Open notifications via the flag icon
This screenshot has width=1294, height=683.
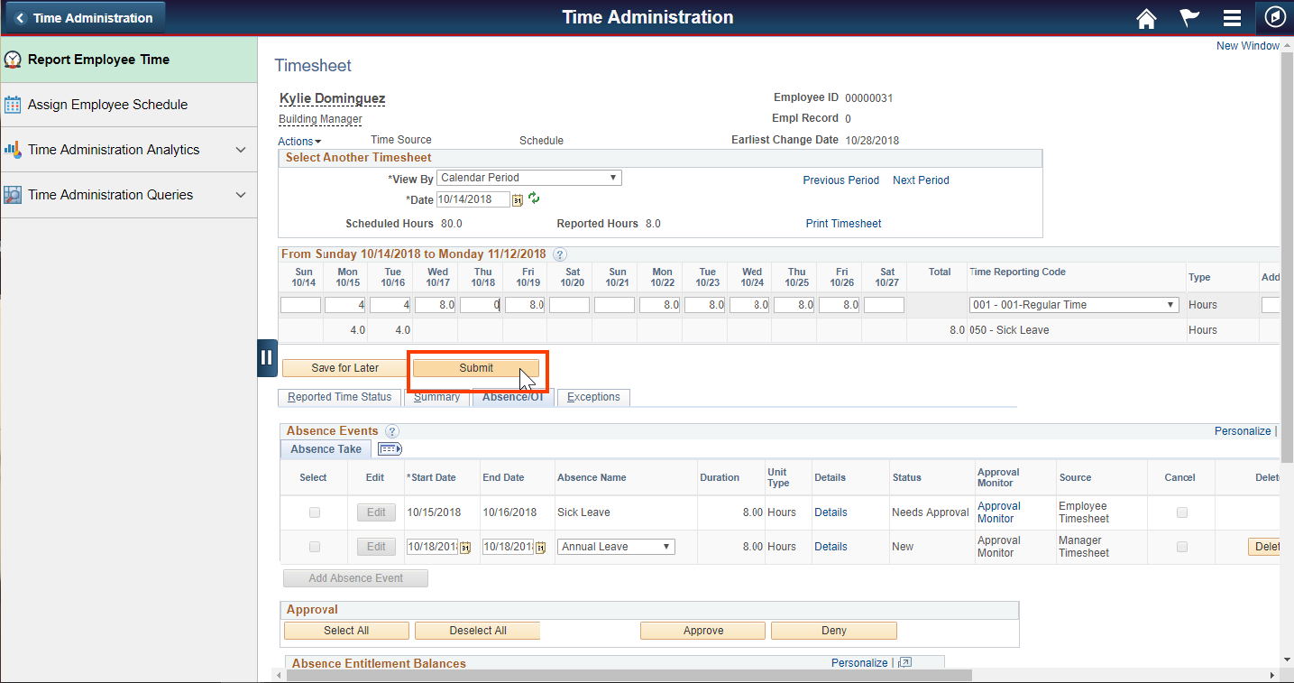click(1188, 17)
